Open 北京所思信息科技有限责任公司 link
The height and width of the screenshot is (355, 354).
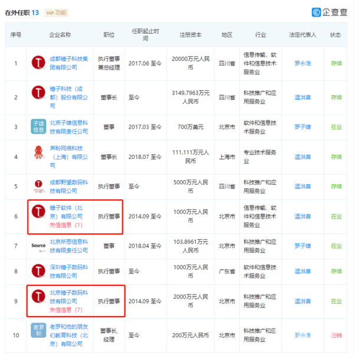(69, 246)
